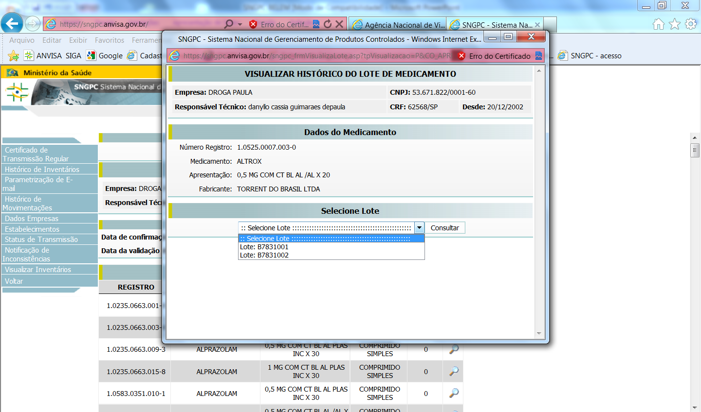This screenshot has width=701, height=412.
Task: Click registro cell 1.0235.0663.001-
Action: (x=134, y=306)
